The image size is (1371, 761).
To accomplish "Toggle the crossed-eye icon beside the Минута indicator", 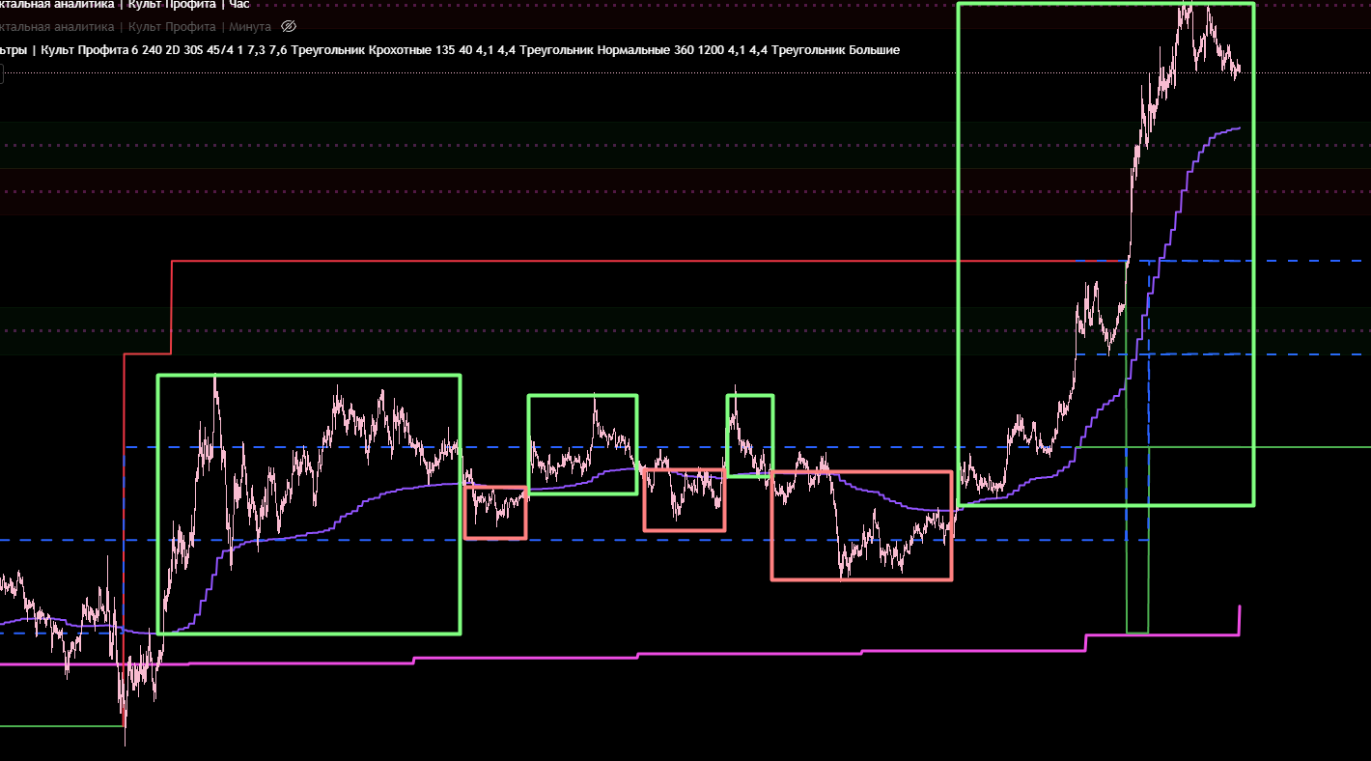I will point(288,27).
